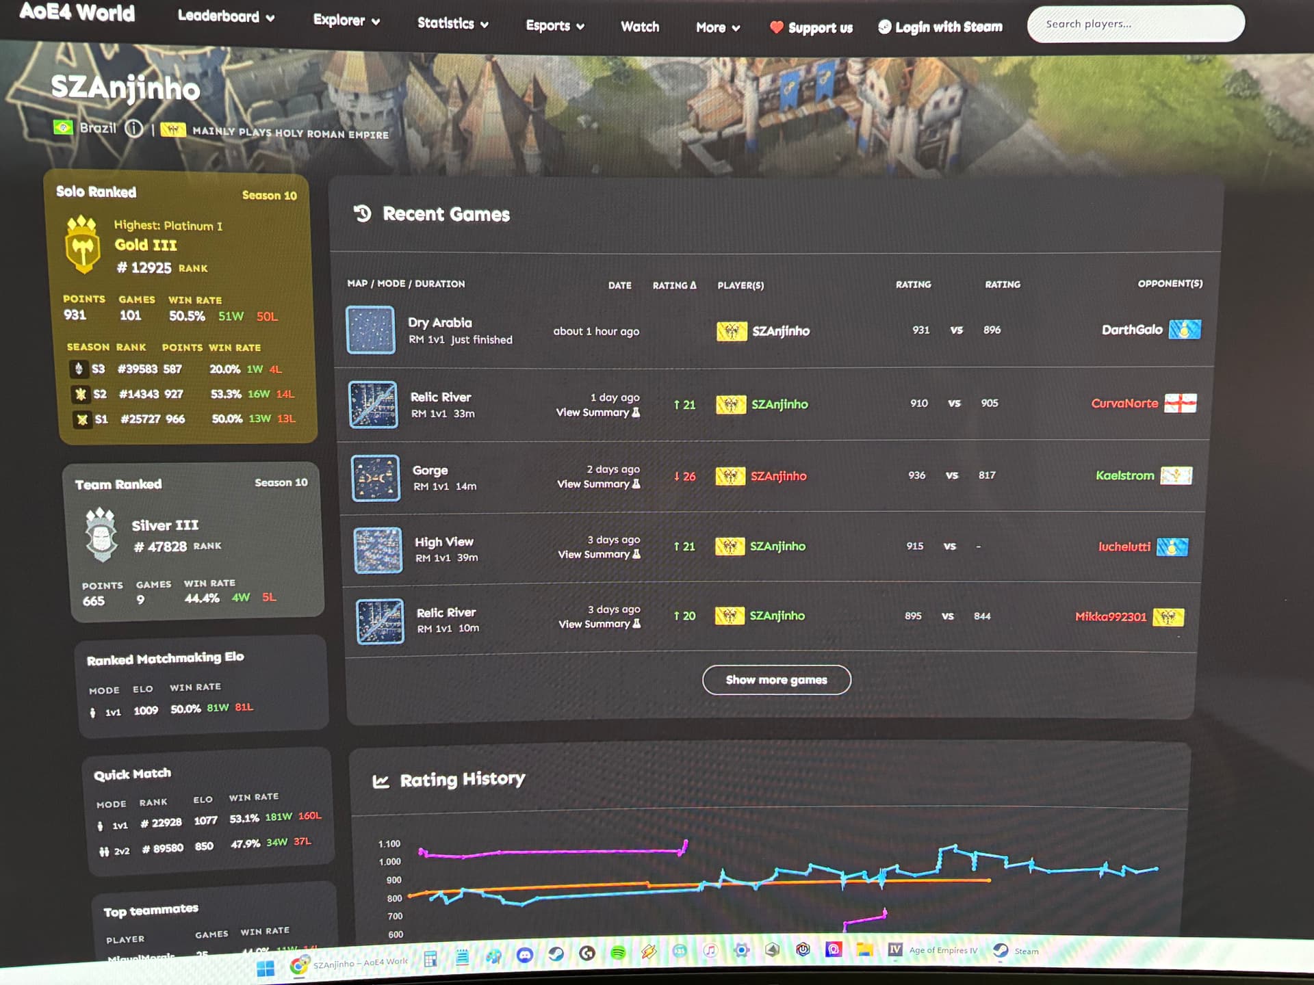Expand the More dropdown menu
The width and height of the screenshot is (1314, 985).
[x=718, y=28]
